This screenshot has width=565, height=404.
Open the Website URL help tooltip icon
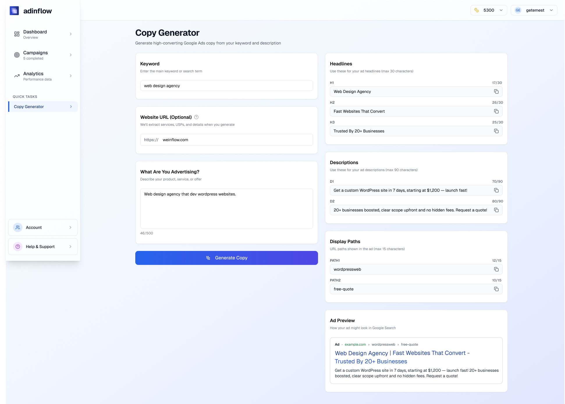(x=196, y=117)
